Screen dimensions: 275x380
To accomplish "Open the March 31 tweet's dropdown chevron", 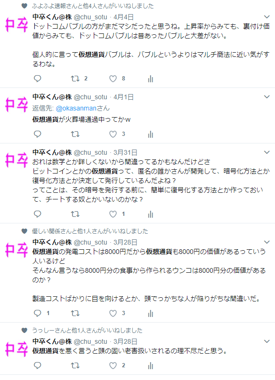I will (x=267, y=152).
